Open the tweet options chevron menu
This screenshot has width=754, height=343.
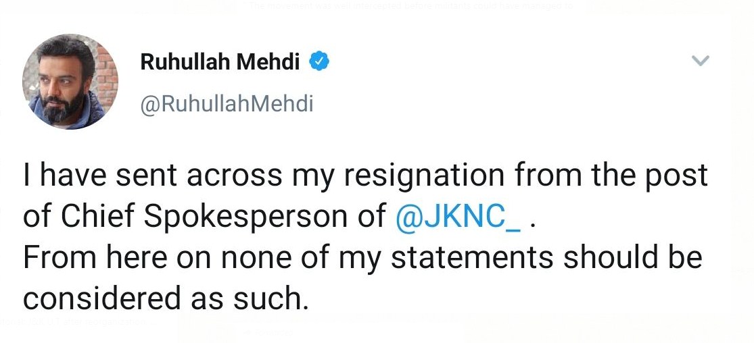(x=701, y=62)
